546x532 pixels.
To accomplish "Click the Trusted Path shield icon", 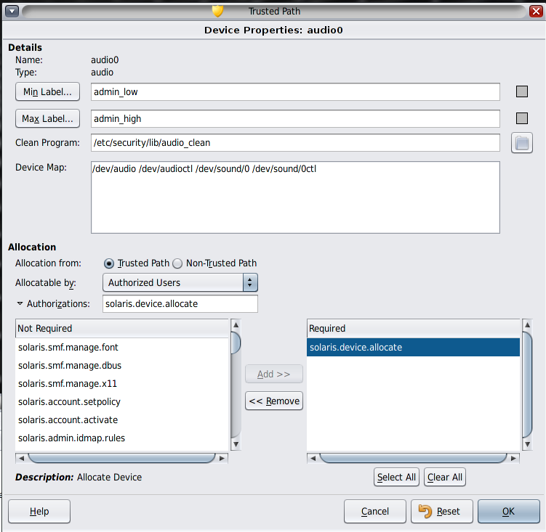I will coord(217,11).
